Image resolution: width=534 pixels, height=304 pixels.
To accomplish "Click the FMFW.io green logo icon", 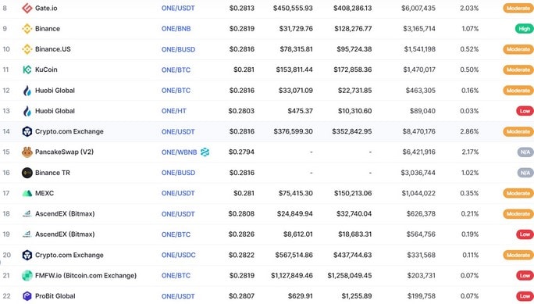I will click(27, 275).
